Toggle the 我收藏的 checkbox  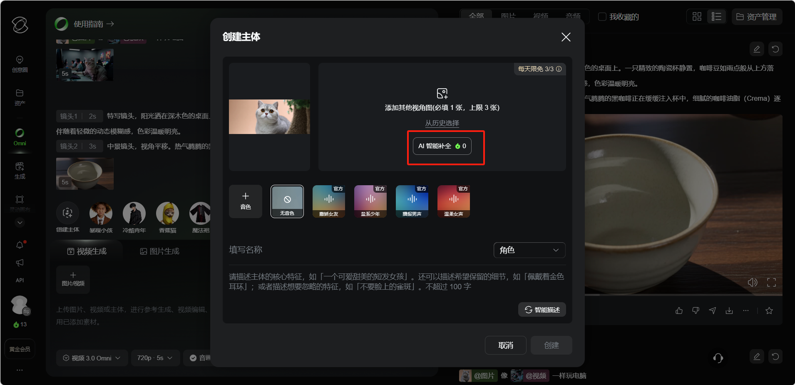coord(602,17)
